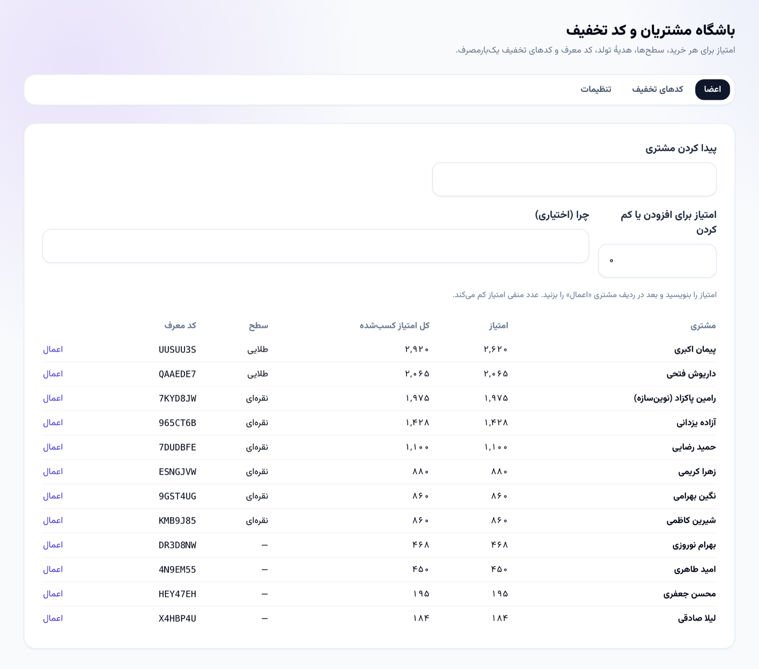This screenshot has height=669, width=759.
Task: Click referral code QAAEDE7
Action: 178,374
